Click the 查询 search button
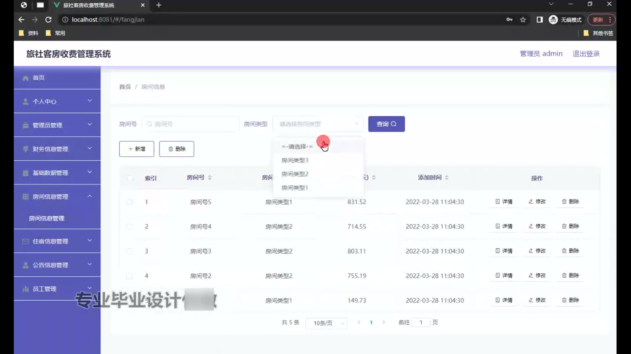The width and height of the screenshot is (631, 354). click(x=386, y=124)
